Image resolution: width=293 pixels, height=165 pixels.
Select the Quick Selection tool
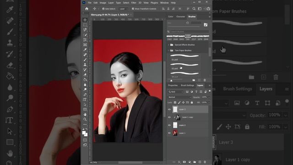tap(85, 35)
